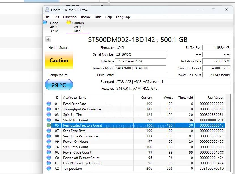The height and width of the screenshot is (174, 235).
Task: Click the yellow Caution status orb for Disk 1
Action: [x=69, y=22]
